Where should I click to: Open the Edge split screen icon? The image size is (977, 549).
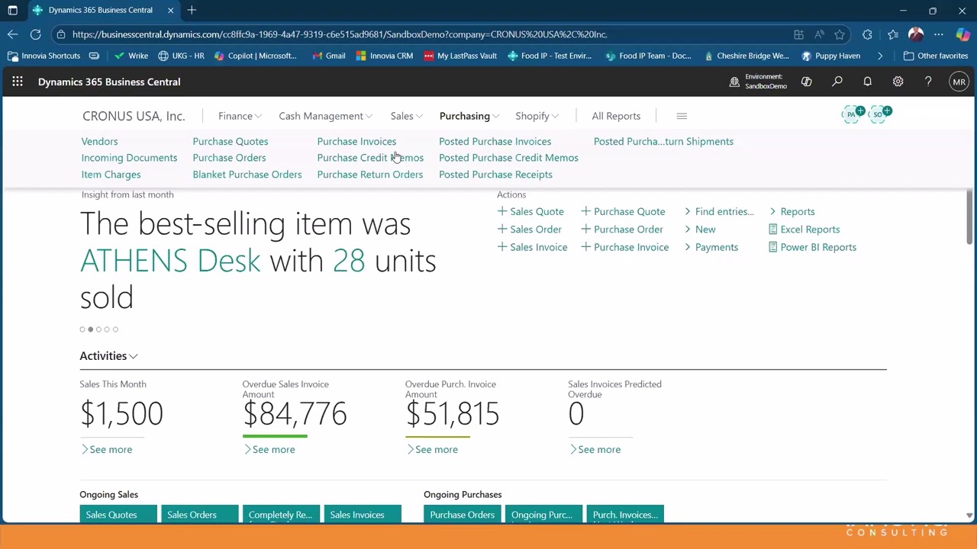point(798,34)
